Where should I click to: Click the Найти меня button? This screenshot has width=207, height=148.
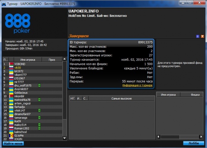tap(13, 143)
